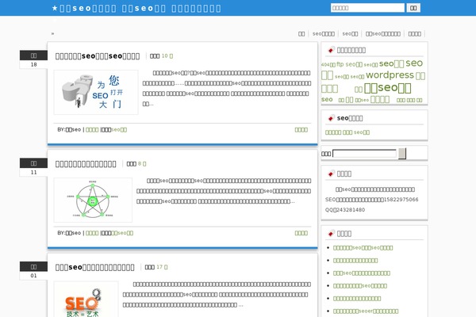Click the phone number 15822975066 text
This screenshot has width=476, height=317.
click(401, 199)
